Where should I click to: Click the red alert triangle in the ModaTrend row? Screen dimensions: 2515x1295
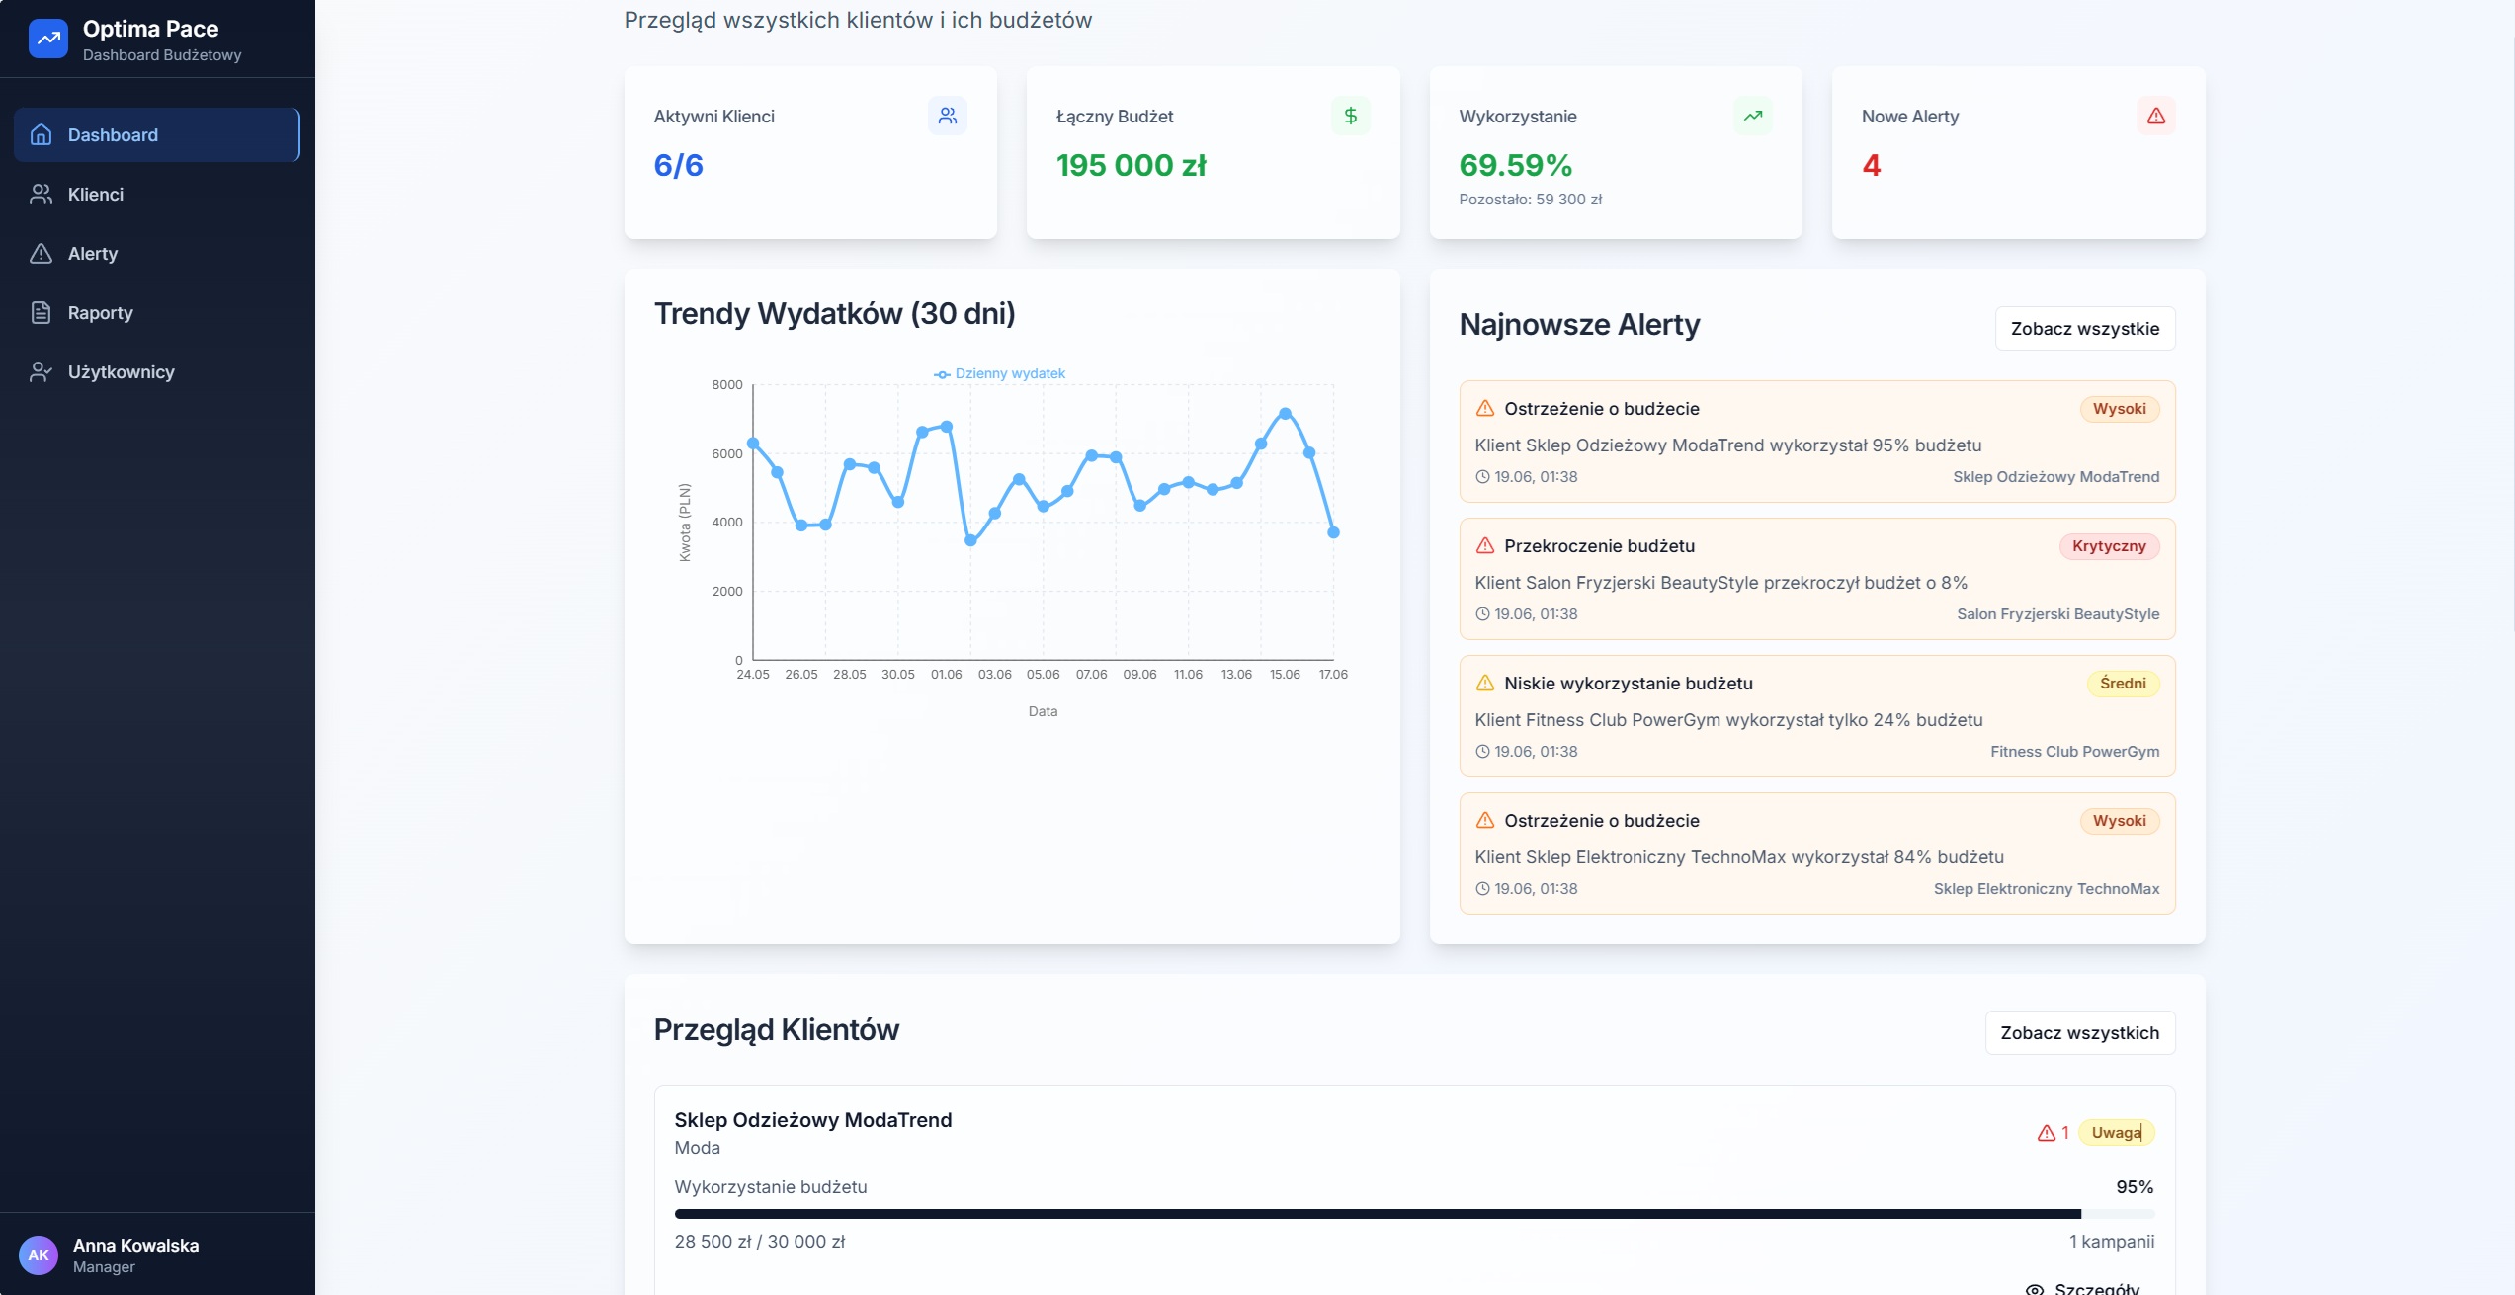pos(2046,1133)
